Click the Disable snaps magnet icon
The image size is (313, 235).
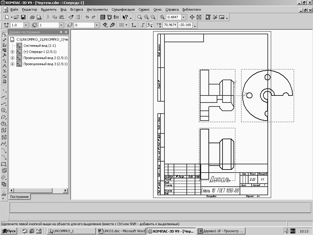click(x=112, y=25)
